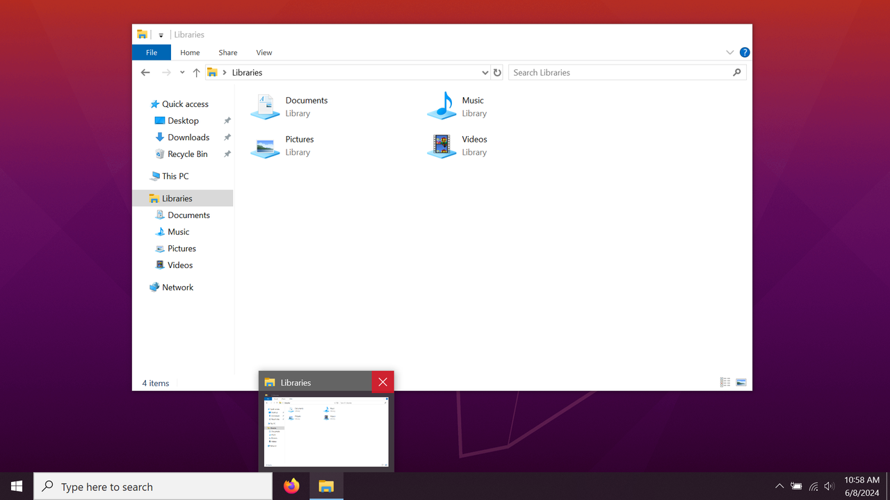This screenshot has width=890, height=500.
Task: Show hidden system tray icons
Action: click(779, 486)
